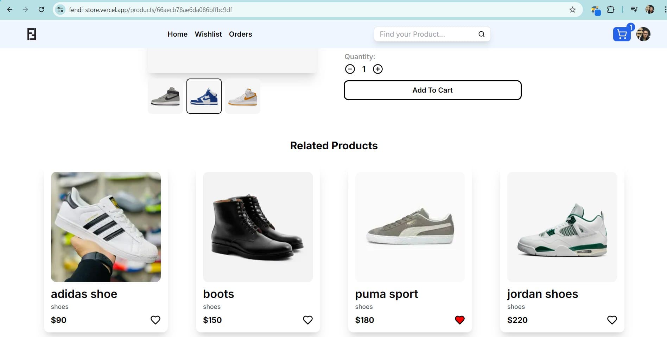
Task: Toggle wishlist heart for jordan shoes
Action: (612, 320)
